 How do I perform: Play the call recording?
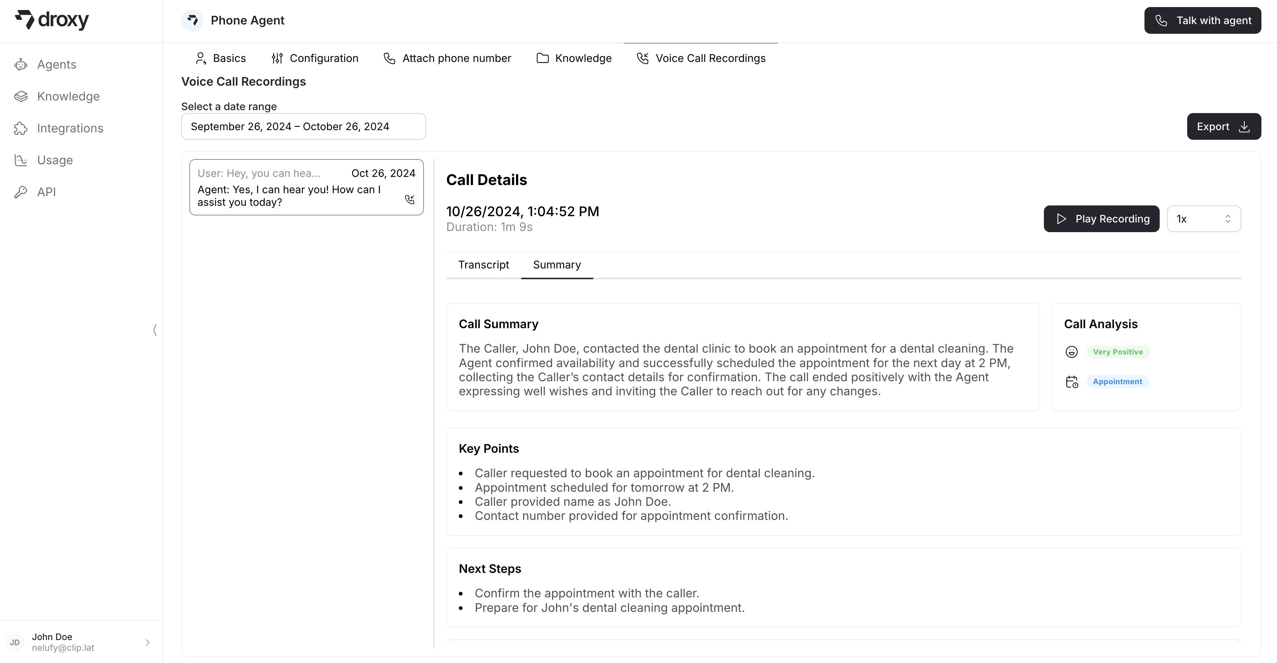coord(1101,218)
